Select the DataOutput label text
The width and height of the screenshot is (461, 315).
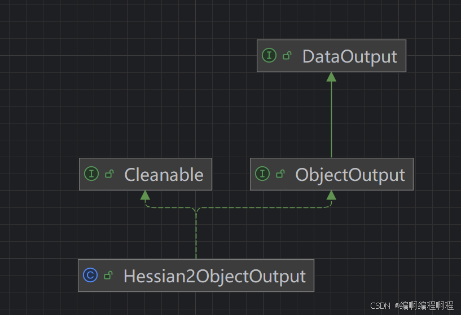pyautogui.click(x=350, y=57)
